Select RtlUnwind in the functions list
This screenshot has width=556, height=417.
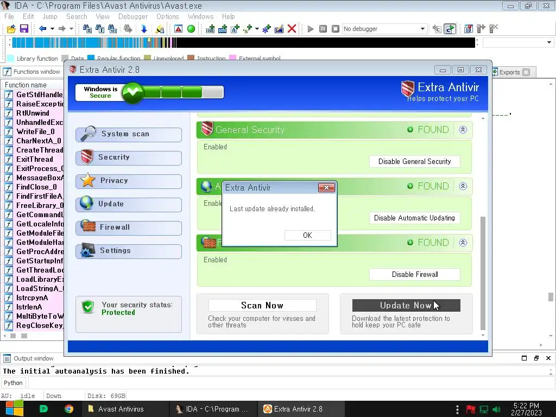tap(33, 113)
